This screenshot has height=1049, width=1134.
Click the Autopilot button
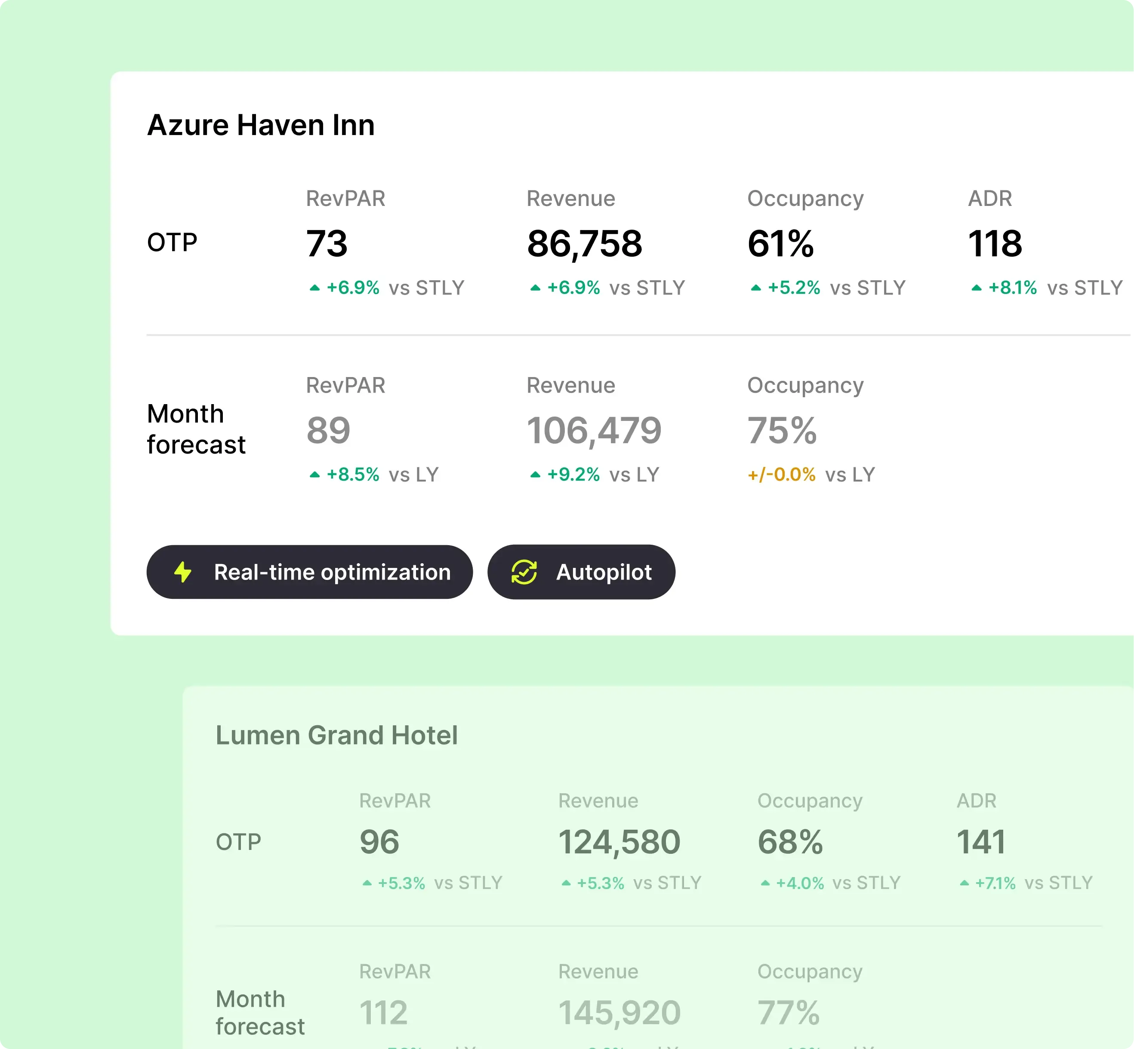[x=581, y=572]
